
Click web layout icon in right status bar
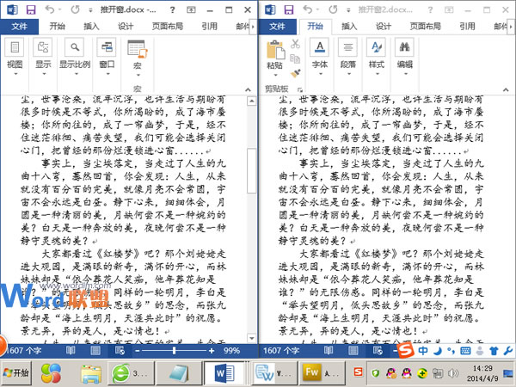pyautogui.click(x=378, y=351)
